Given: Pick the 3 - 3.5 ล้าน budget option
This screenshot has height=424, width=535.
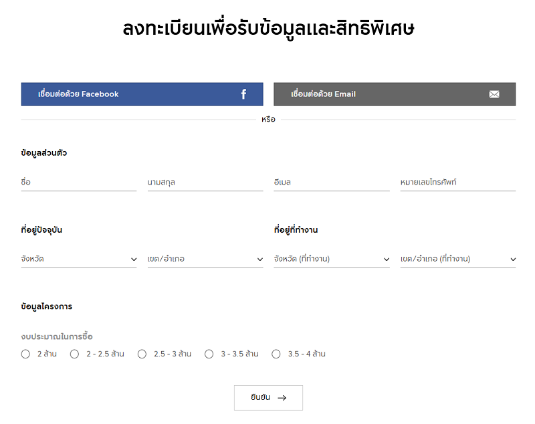Looking at the screenshot, I should coord(209,354).
